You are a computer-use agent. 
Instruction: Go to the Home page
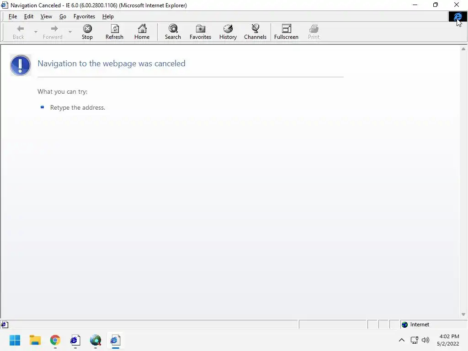(142, 32)
